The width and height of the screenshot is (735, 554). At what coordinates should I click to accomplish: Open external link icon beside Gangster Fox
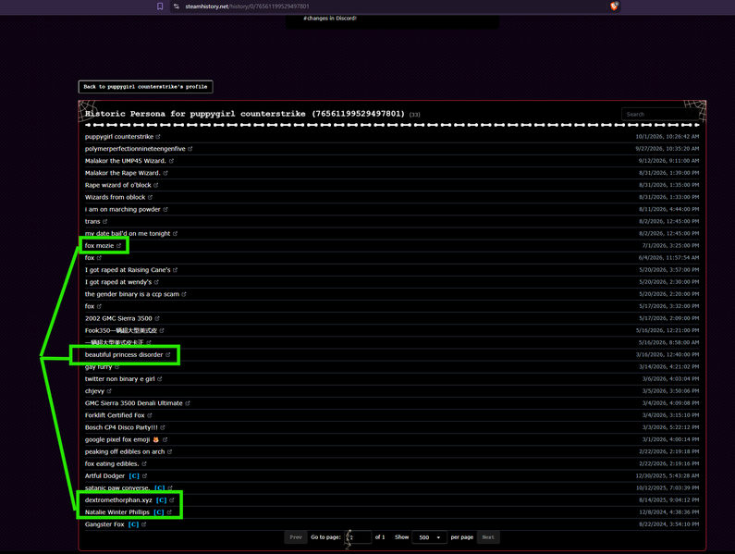144,524
